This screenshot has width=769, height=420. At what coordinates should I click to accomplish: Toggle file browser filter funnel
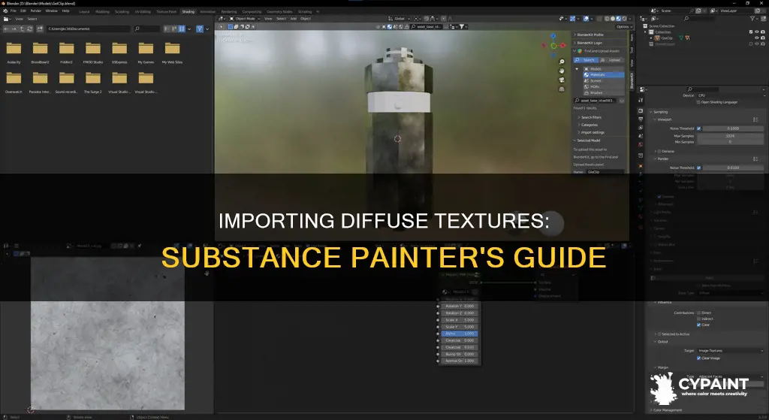(200, 29)
